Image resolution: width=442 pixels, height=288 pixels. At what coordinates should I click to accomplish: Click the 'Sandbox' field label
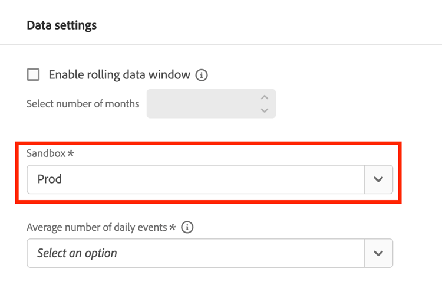47,153
